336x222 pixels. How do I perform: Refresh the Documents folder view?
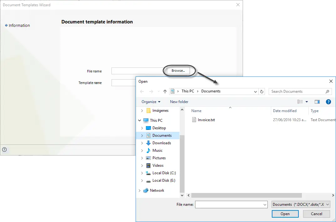tap(262, 91)
